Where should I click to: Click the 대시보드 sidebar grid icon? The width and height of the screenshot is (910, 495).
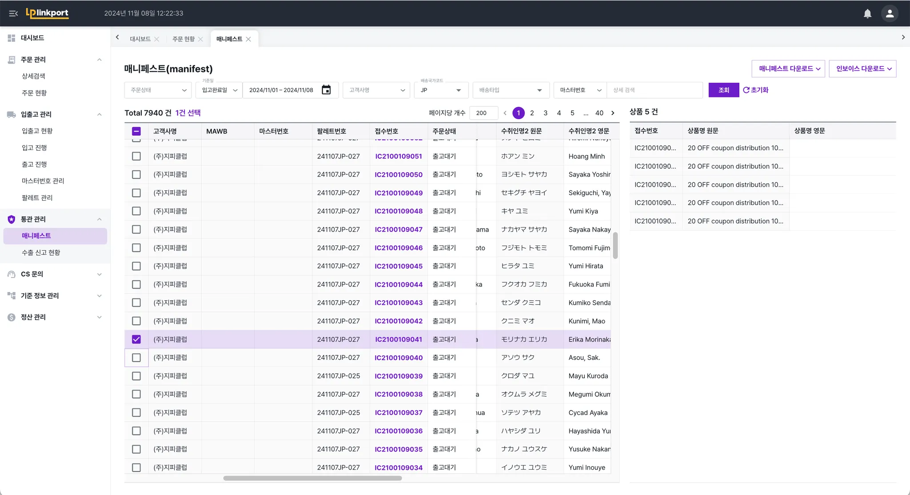pos(12,38)
